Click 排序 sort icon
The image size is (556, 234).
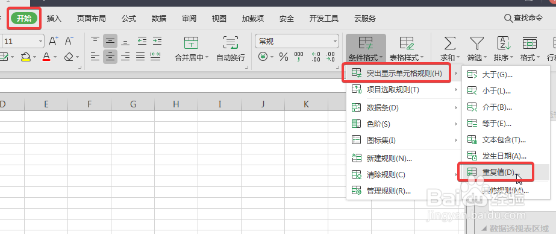click(504, 43)
